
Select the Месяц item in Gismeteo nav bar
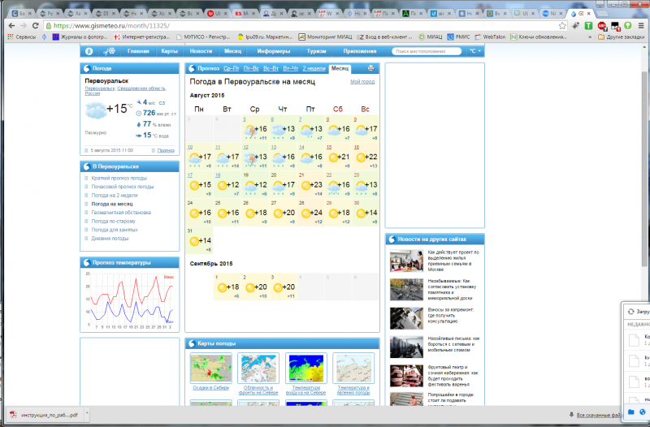tap(232, 51)
